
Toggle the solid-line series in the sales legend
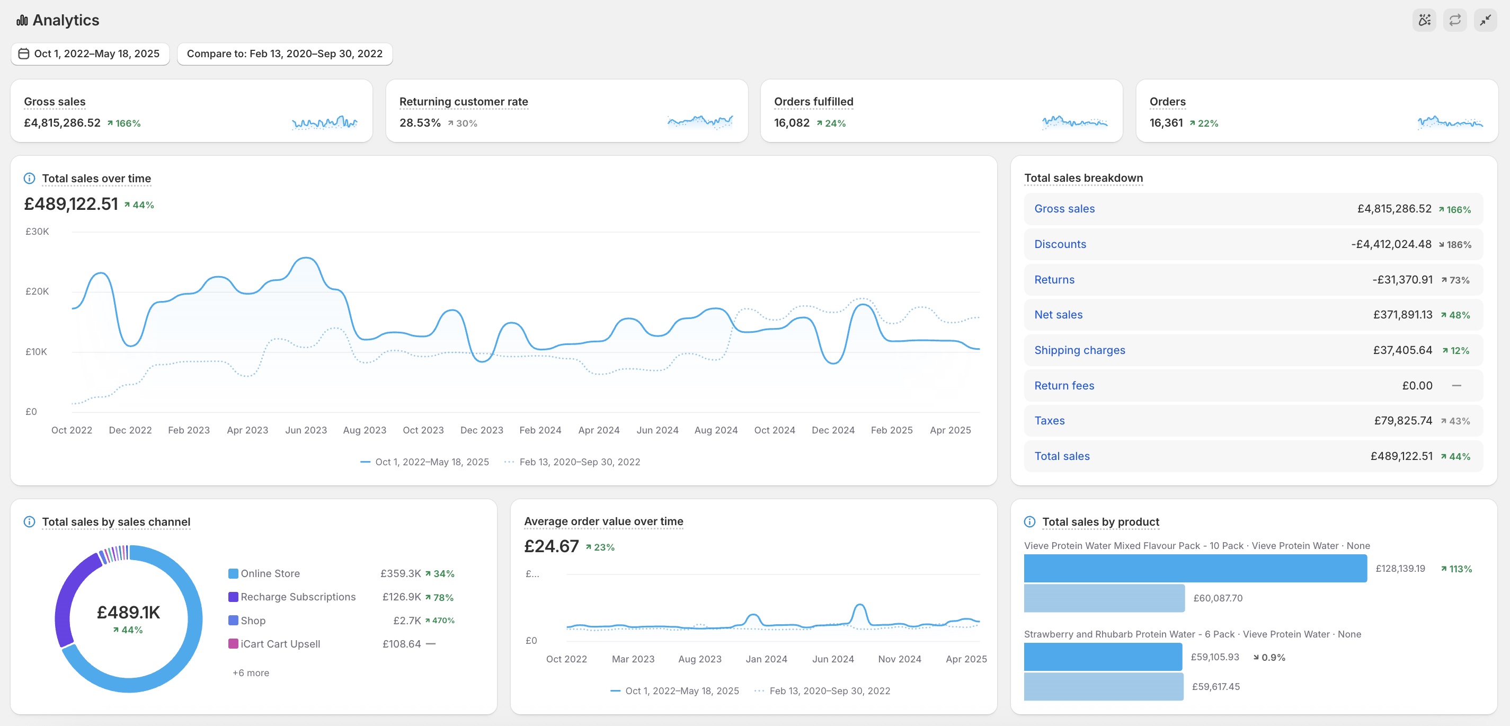[424, 462]
